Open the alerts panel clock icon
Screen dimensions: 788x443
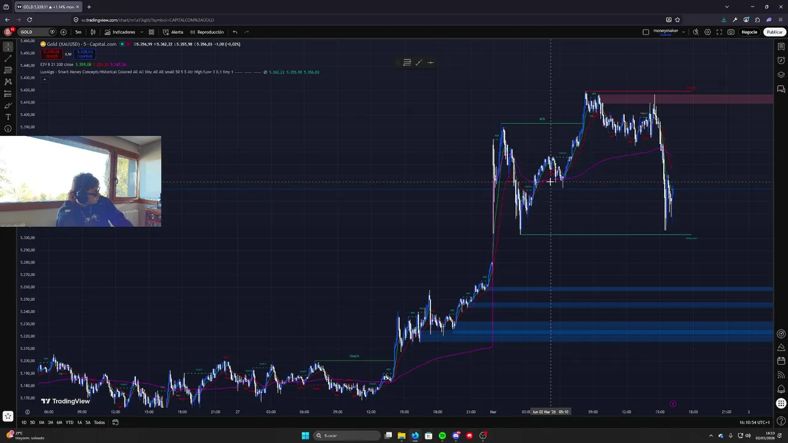click(x=781, y=60)
